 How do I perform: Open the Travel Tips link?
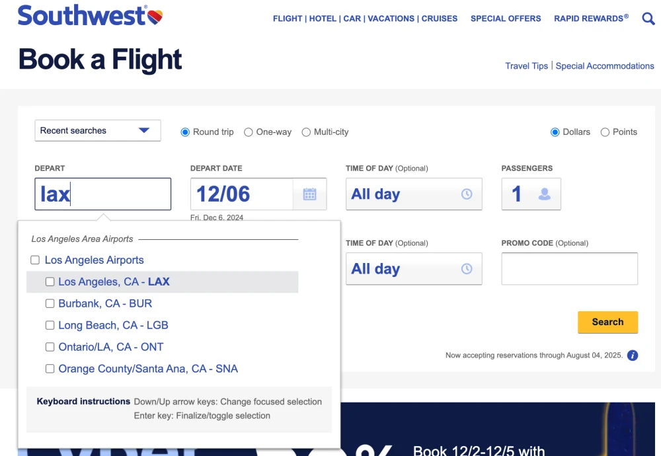click(527, 65)
